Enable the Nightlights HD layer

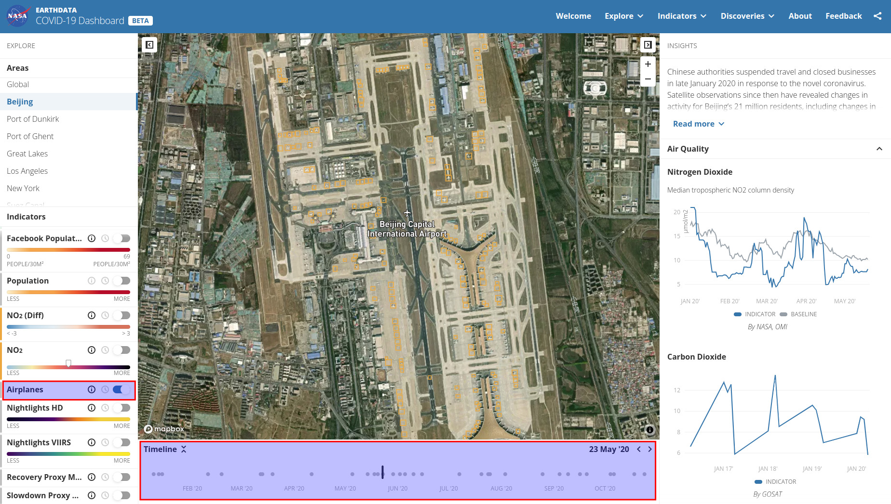click(121, 408)
